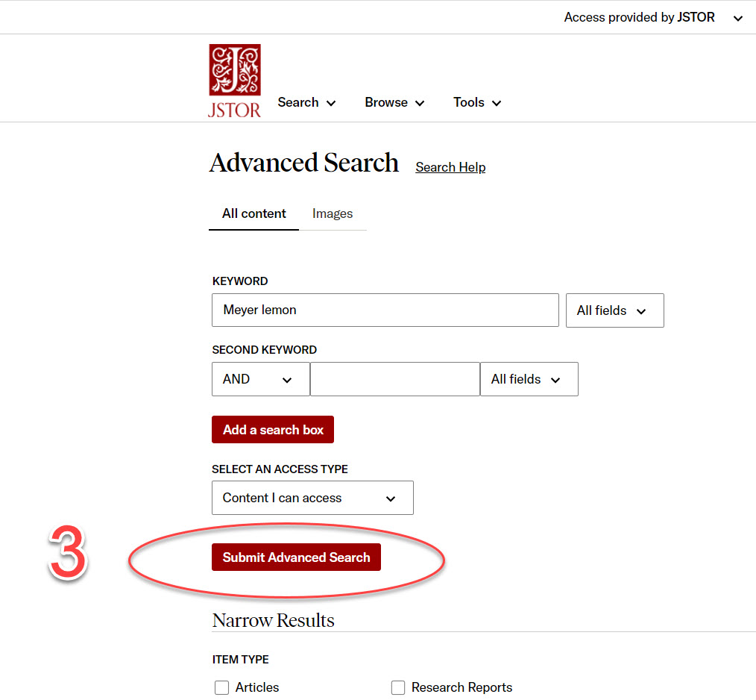Click the chevron icon next to Tools
The width and height of the screenshot is (756, 700).
click(497, 103)
